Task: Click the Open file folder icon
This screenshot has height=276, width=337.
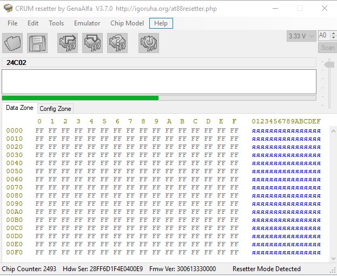Action: tap(12, 43)
